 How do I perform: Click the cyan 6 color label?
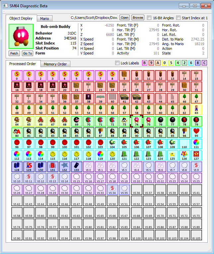coord(191,63)
